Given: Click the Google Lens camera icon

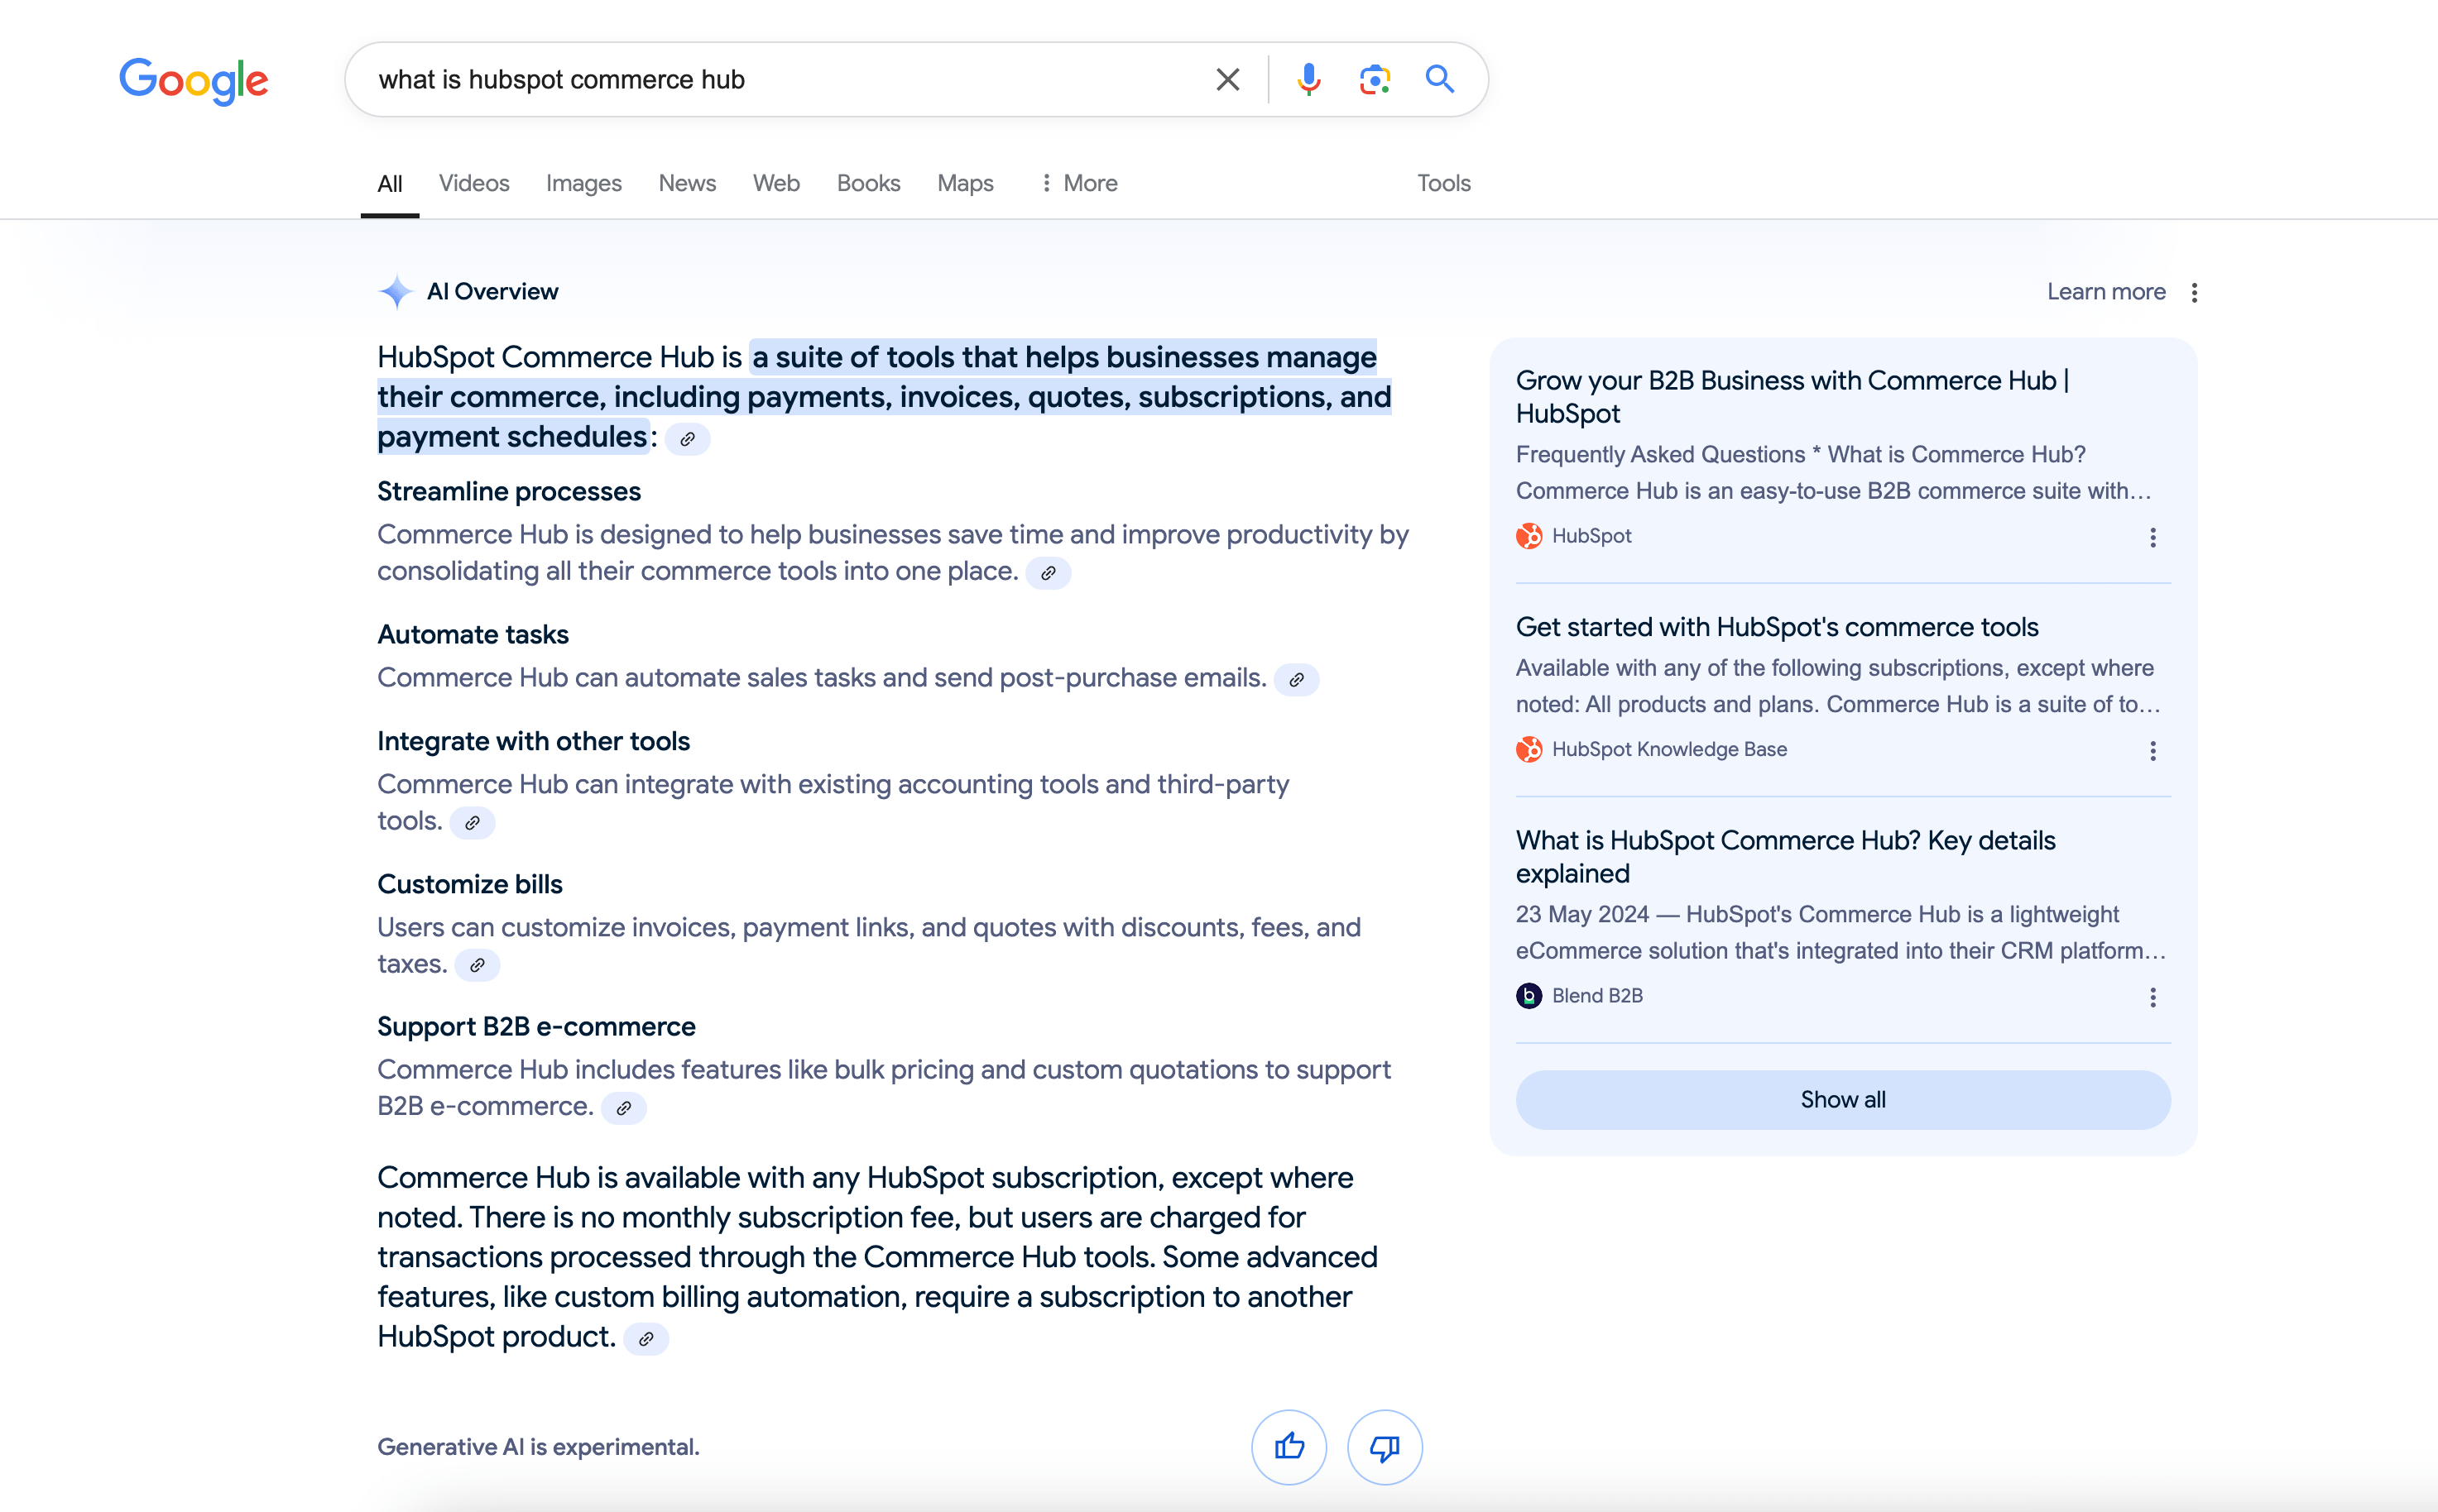Looking at the screenshot, I should pyautogui.click(x=1375, y=79).
